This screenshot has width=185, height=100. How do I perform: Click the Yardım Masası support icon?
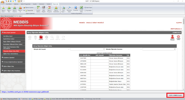(x=172, y=38)
